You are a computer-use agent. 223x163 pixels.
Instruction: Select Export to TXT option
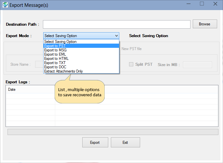click(x=55, y=63)
